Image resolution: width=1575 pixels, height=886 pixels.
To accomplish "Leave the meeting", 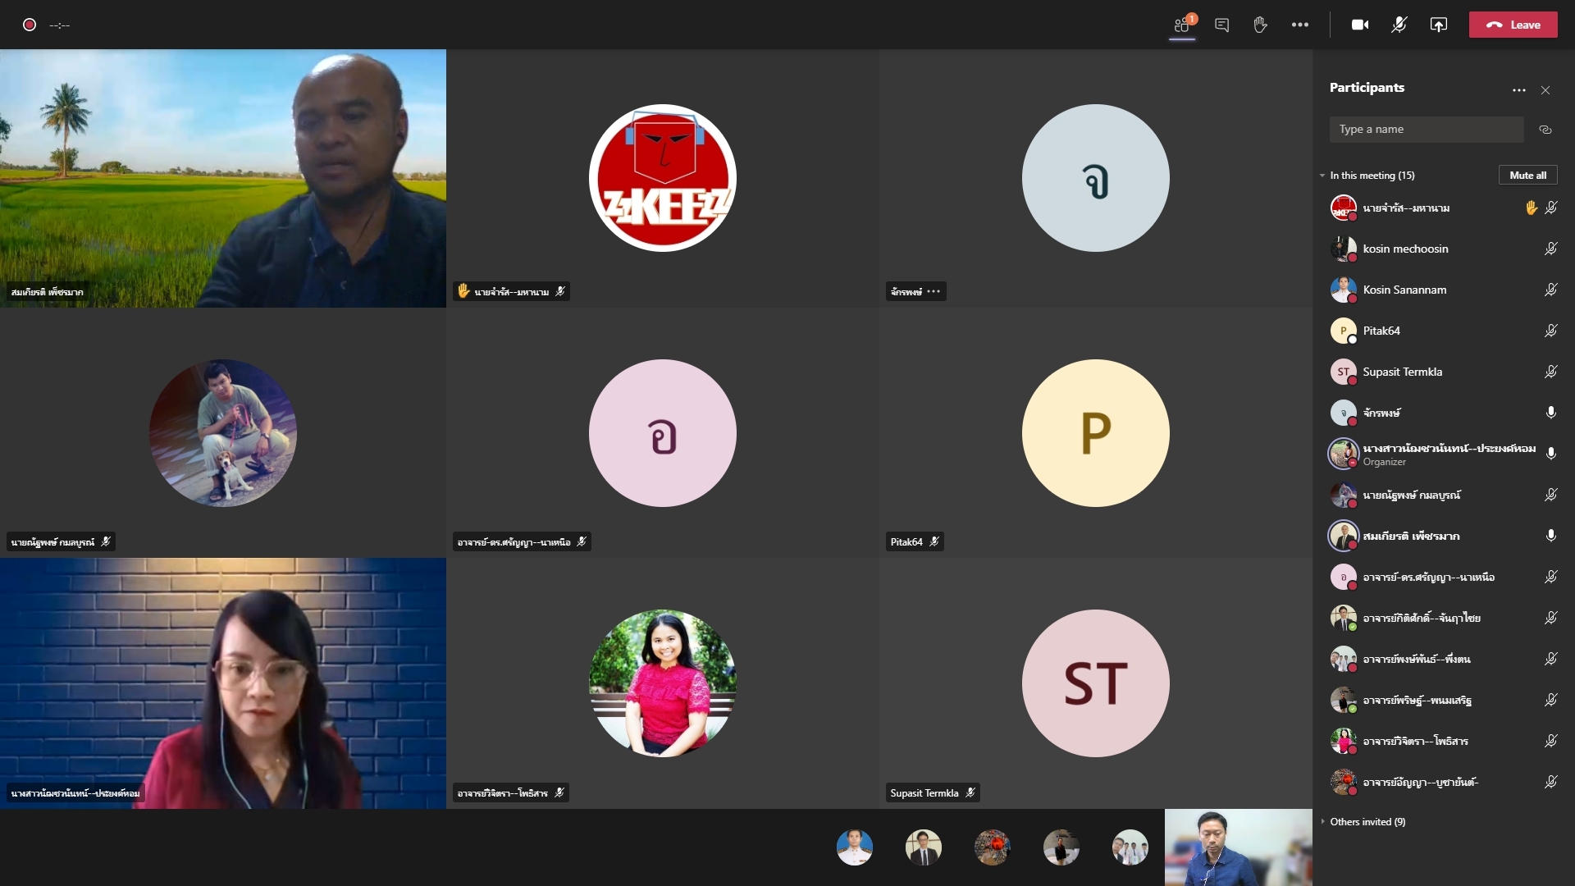I will coord(1513,25).
